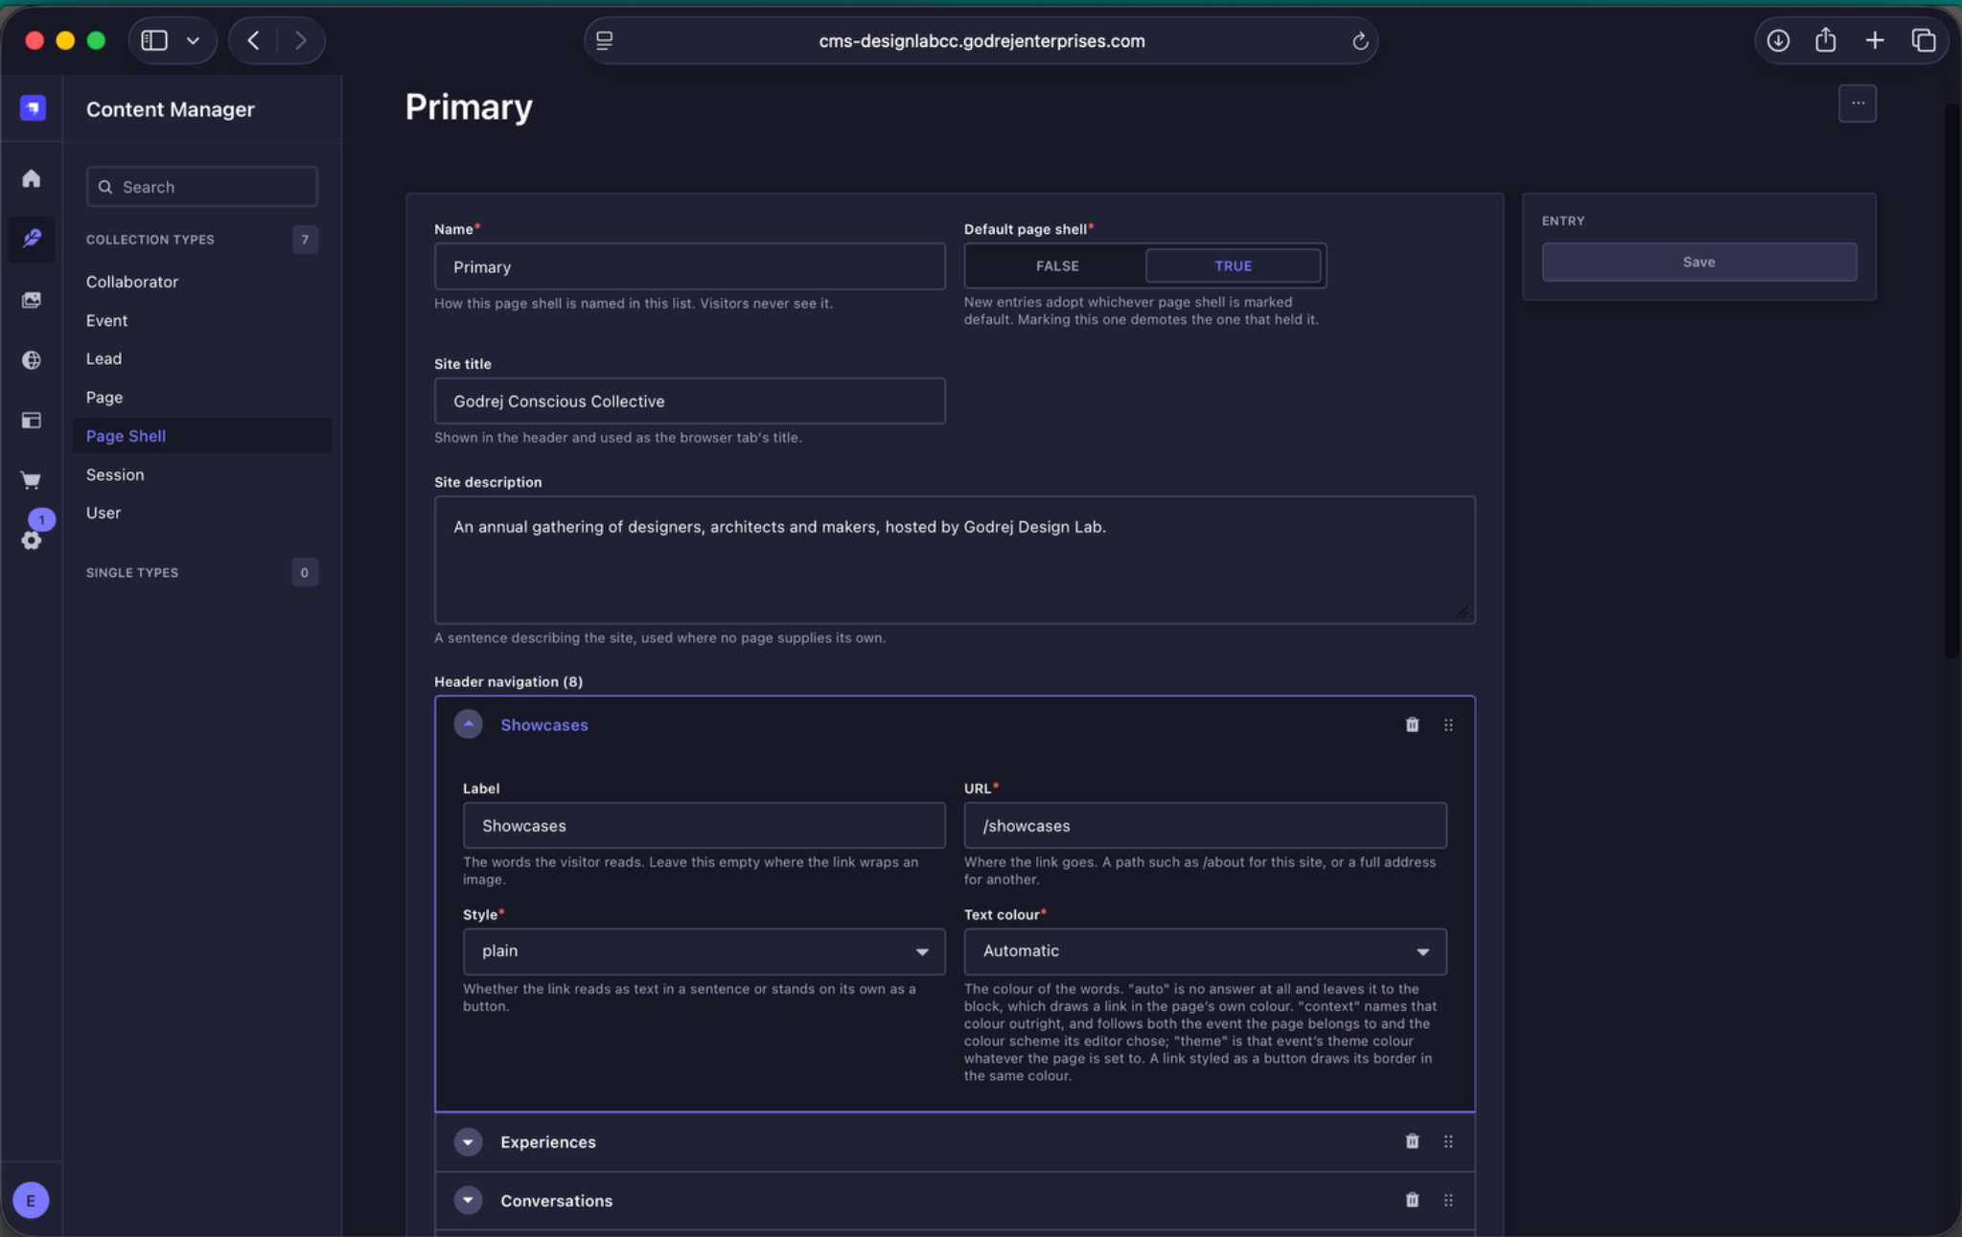The height and width of the screenshot is (1237, 1962).
Task: Open Safari downloads icon
Action: 1778,40
